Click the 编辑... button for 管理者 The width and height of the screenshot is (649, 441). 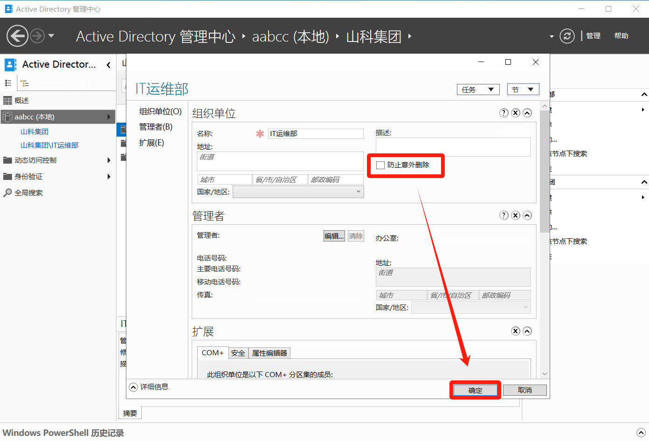pos(334,236)
